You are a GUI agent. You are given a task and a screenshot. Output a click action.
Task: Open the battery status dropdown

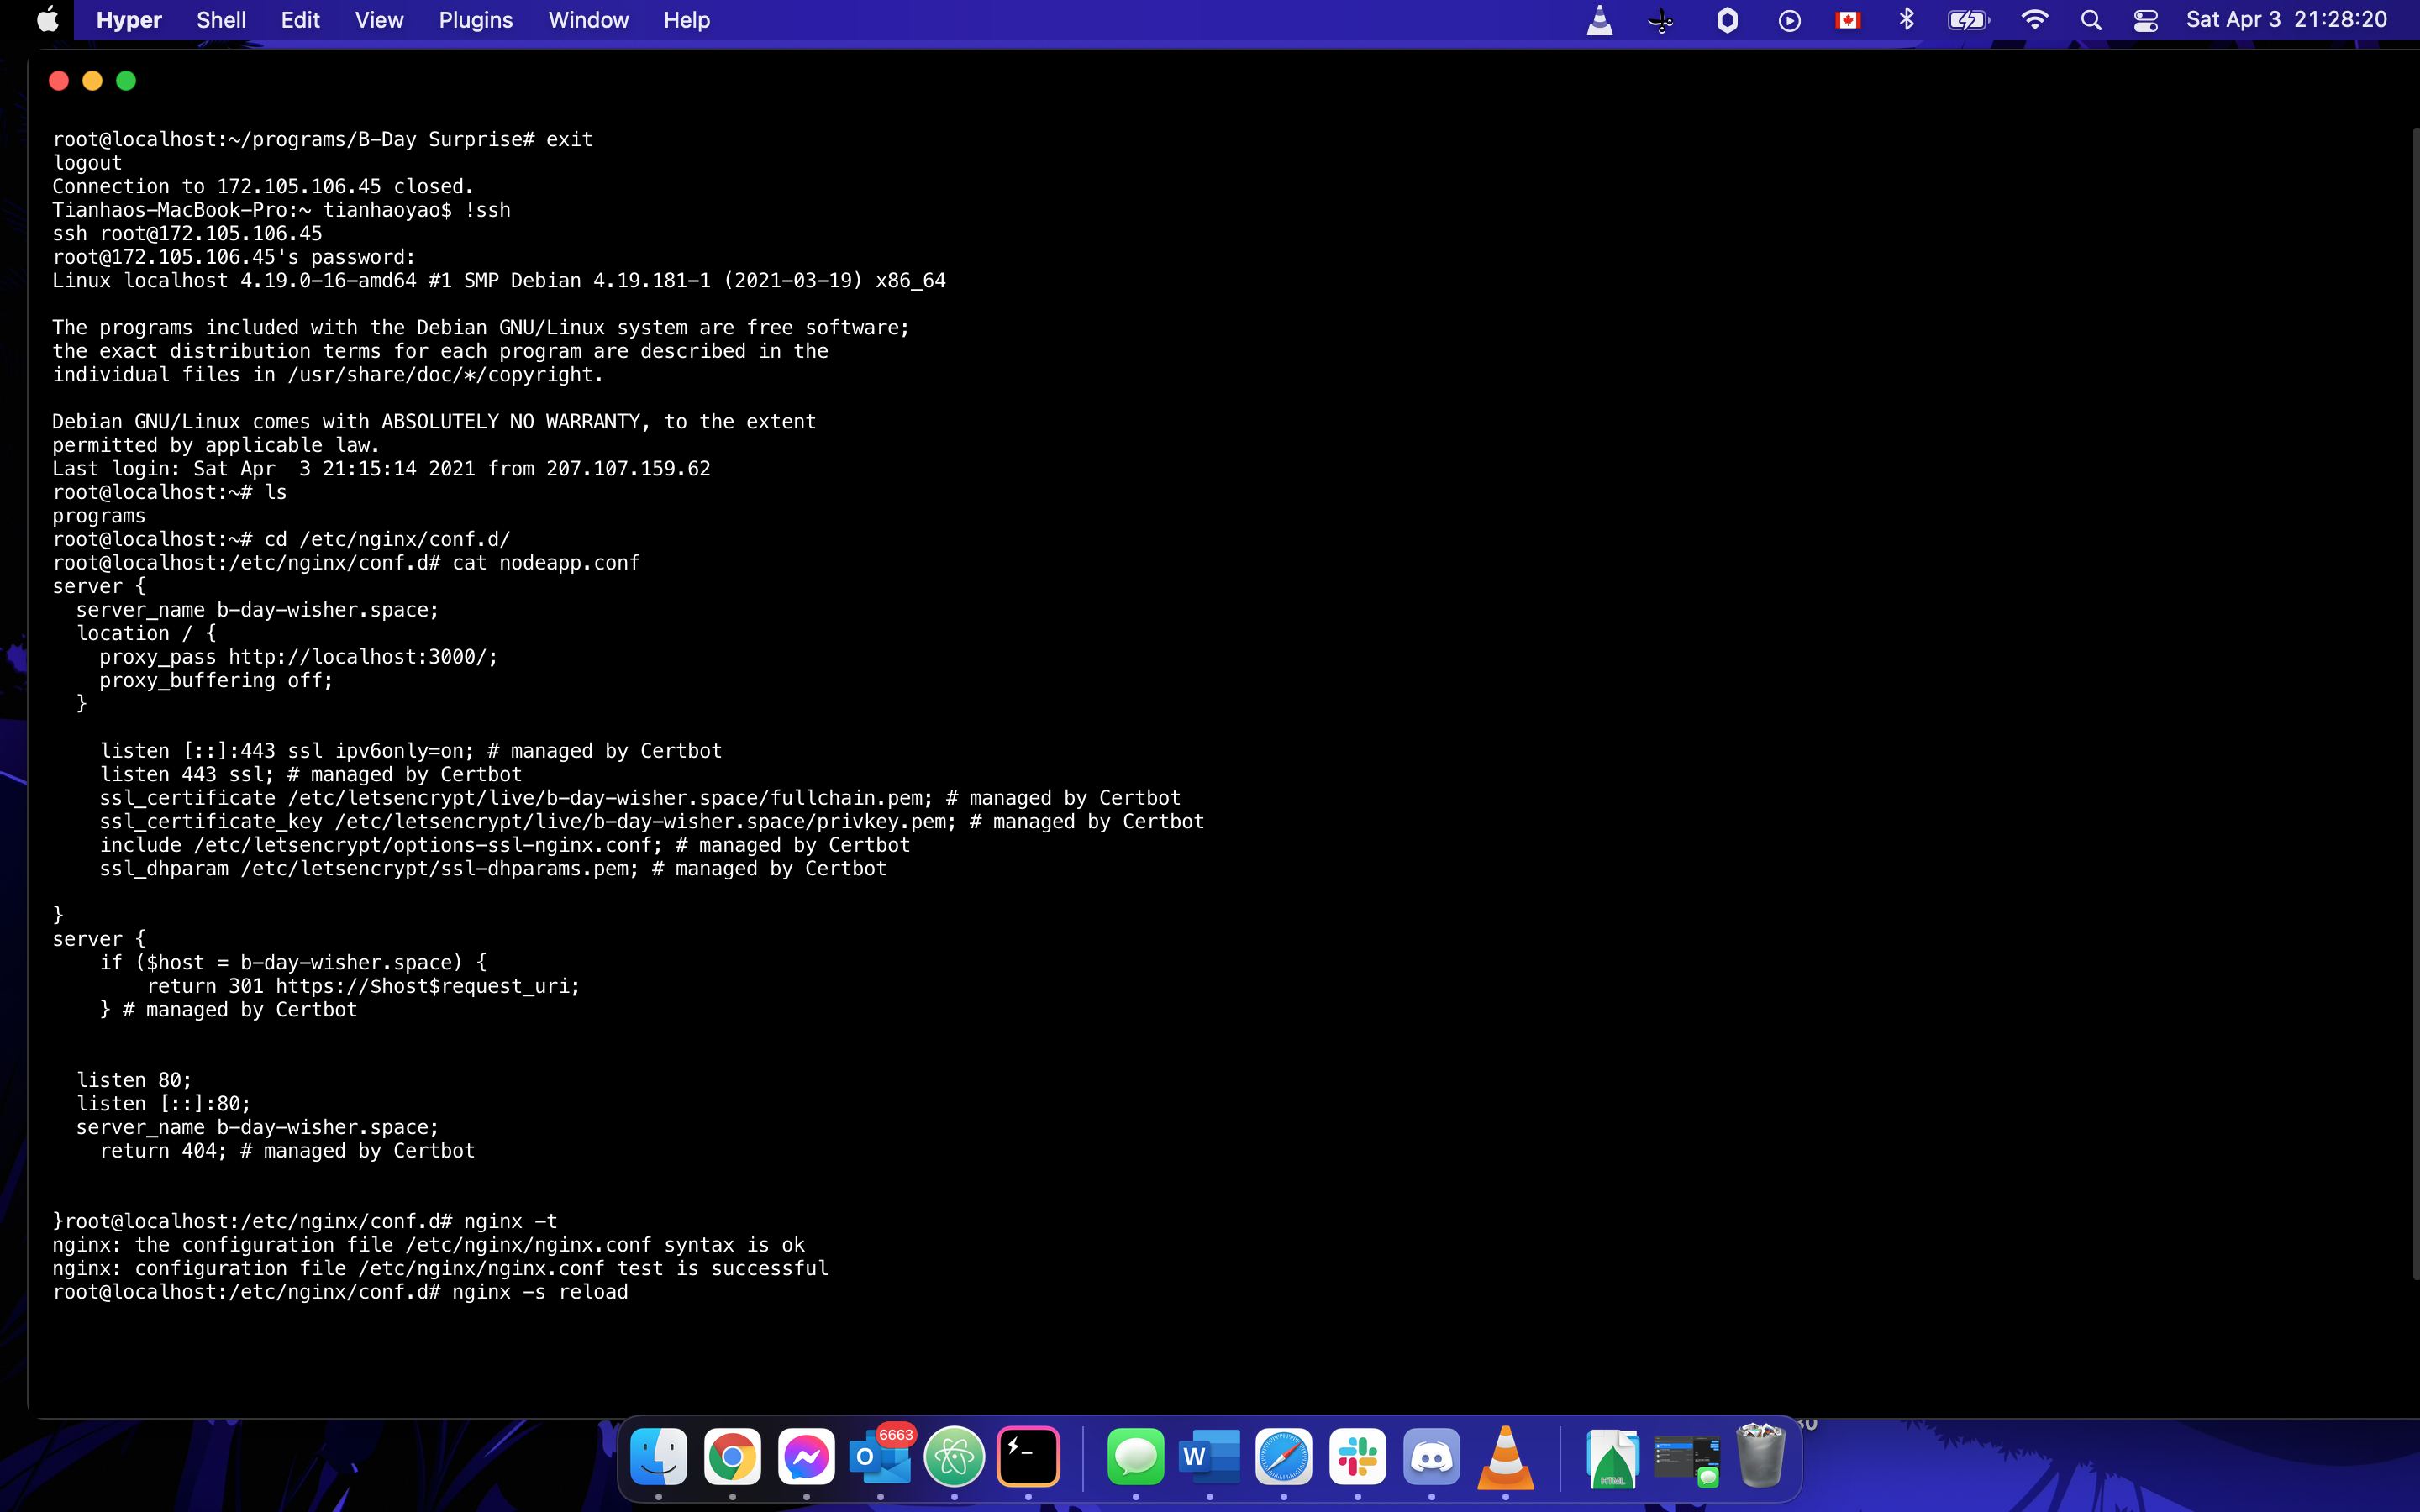1967,20
